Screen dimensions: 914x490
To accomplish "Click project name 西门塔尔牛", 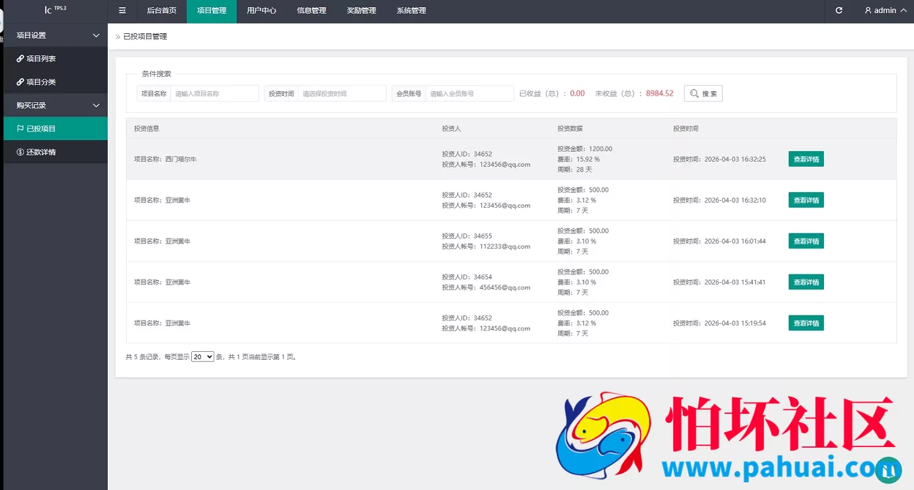I will tap(181, 159).
